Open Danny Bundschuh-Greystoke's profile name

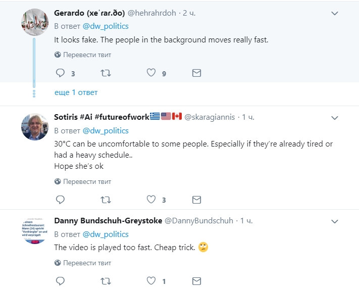pos(108,221)
